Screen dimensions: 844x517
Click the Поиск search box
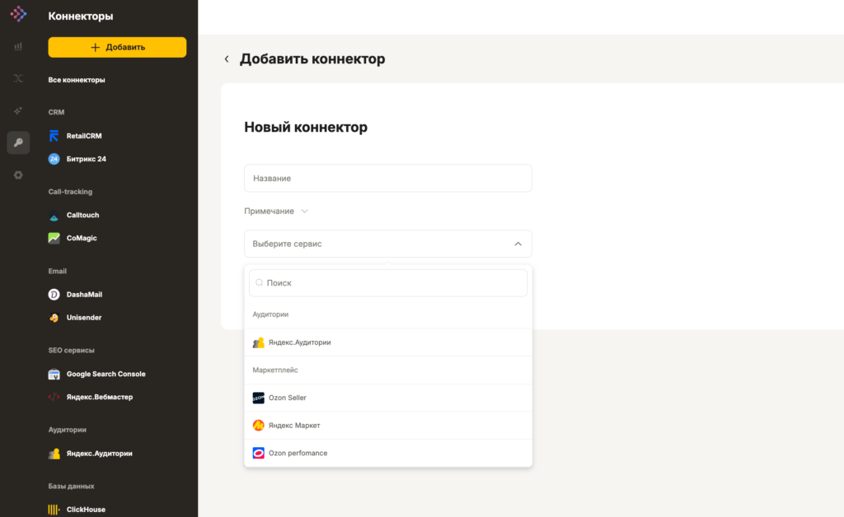[x=387, y=282]
